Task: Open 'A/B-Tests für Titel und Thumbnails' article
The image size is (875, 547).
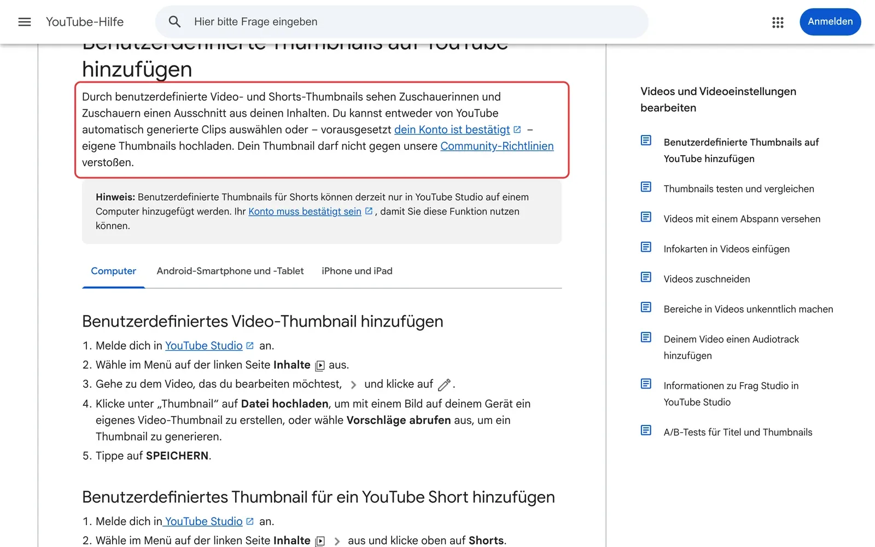Action: [738, 432]
